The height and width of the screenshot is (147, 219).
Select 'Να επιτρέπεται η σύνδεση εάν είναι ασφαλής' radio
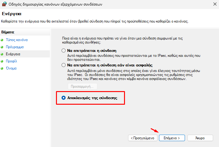coord(63,65)
